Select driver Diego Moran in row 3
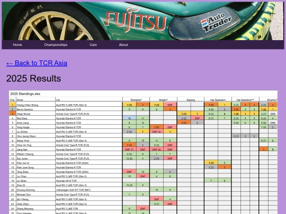The height and width of the screenshot is (214, 286). pyautogui.click(x=23, y=114)
